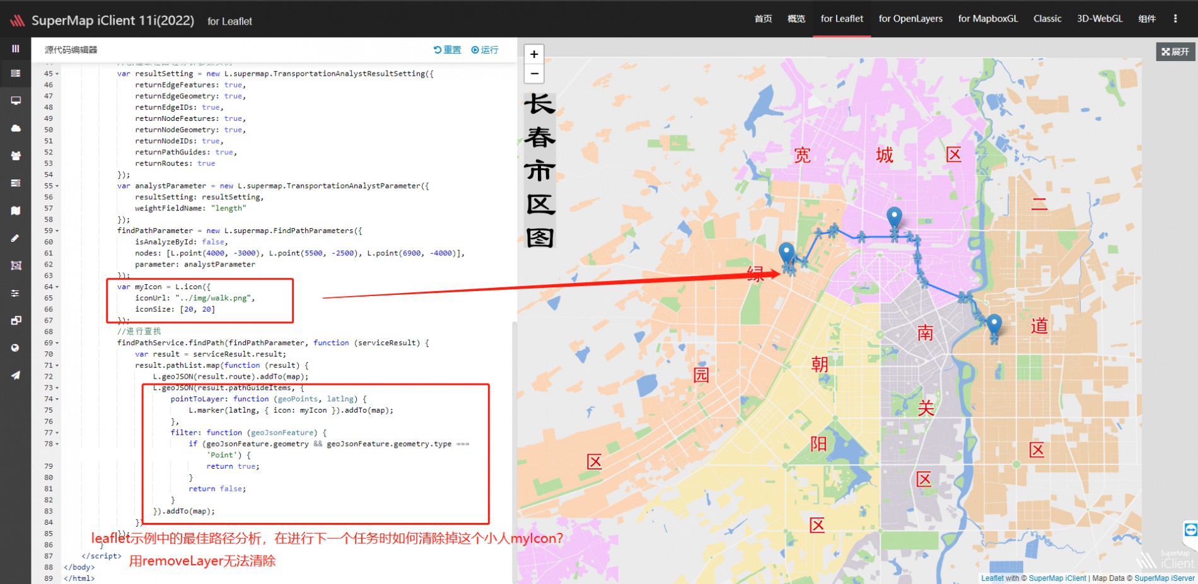The image size is (1198, 584).
Task: Open the folded map sidebar category
Action: [x=16, y=210]
